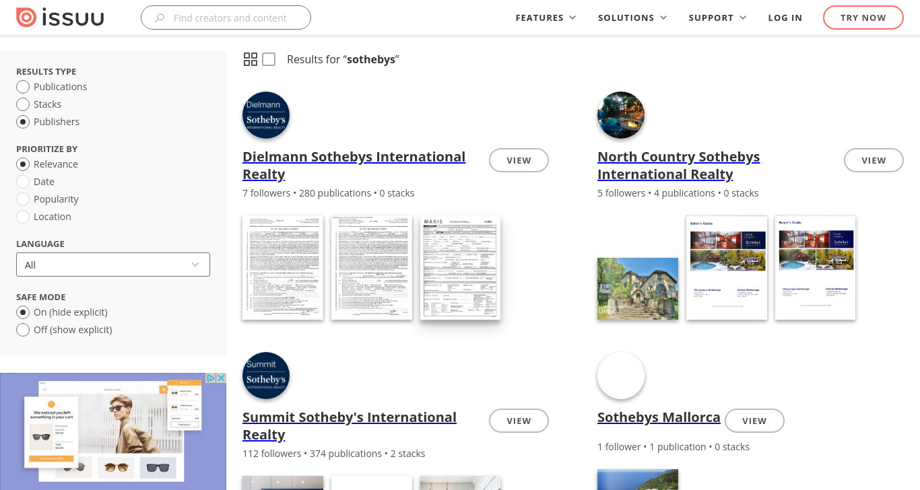
Task: Open North Country Sothebys International Realty link
Action: point(678,166)
